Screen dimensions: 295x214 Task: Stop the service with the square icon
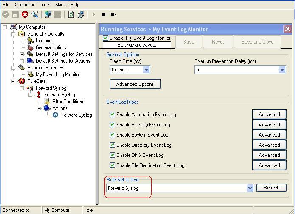pyautogui.click(x=104, y=14)
